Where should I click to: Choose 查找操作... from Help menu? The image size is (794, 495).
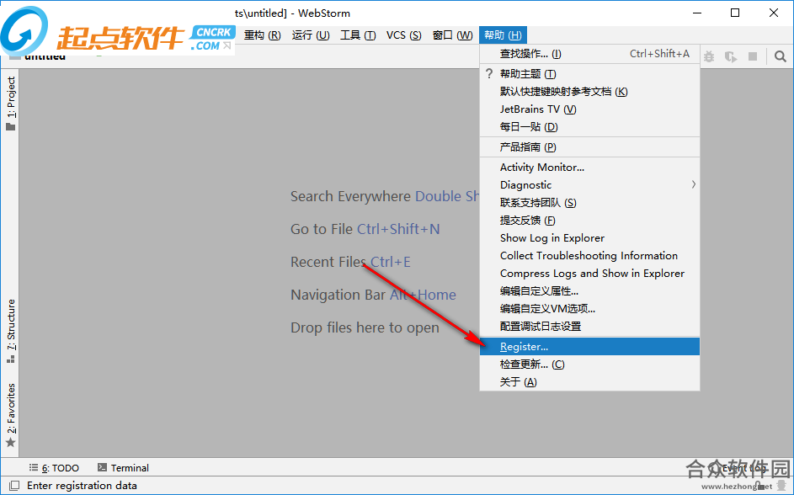pos(589,54)
